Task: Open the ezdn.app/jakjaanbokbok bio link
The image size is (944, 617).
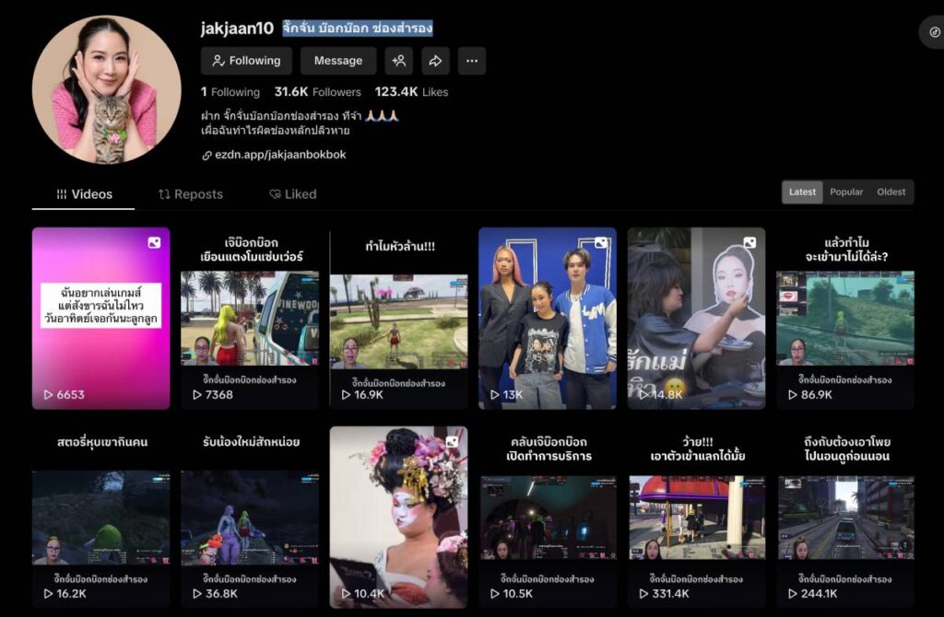Action: 279,155
